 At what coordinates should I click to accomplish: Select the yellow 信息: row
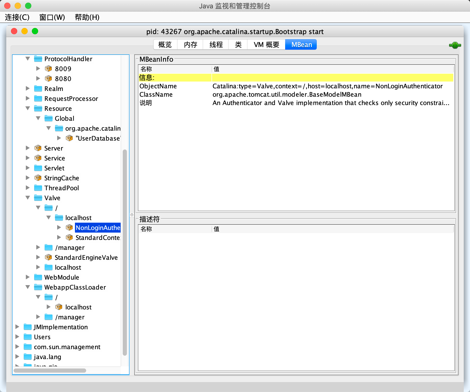(x=296, y=78)
